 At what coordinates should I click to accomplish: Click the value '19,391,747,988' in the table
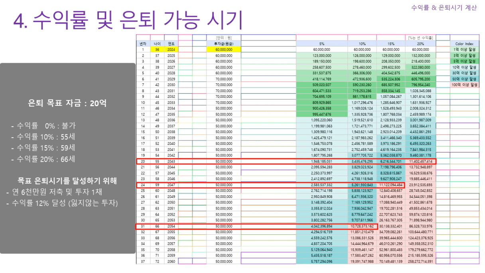click(362, 261)
